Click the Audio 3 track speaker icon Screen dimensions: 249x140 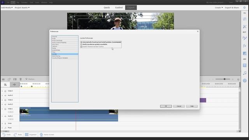coord(5,96)
